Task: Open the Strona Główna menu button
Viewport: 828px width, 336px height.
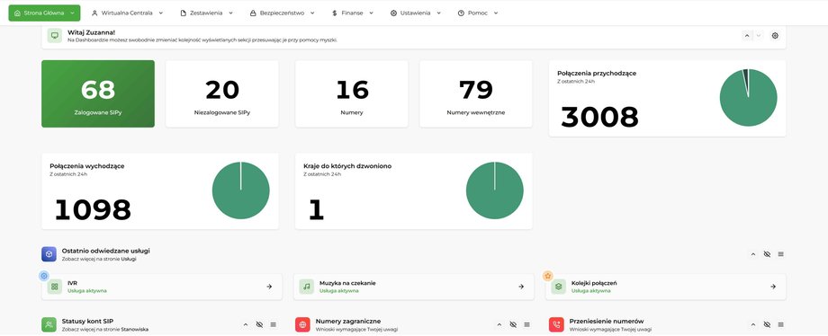Action: pos(44,13)
